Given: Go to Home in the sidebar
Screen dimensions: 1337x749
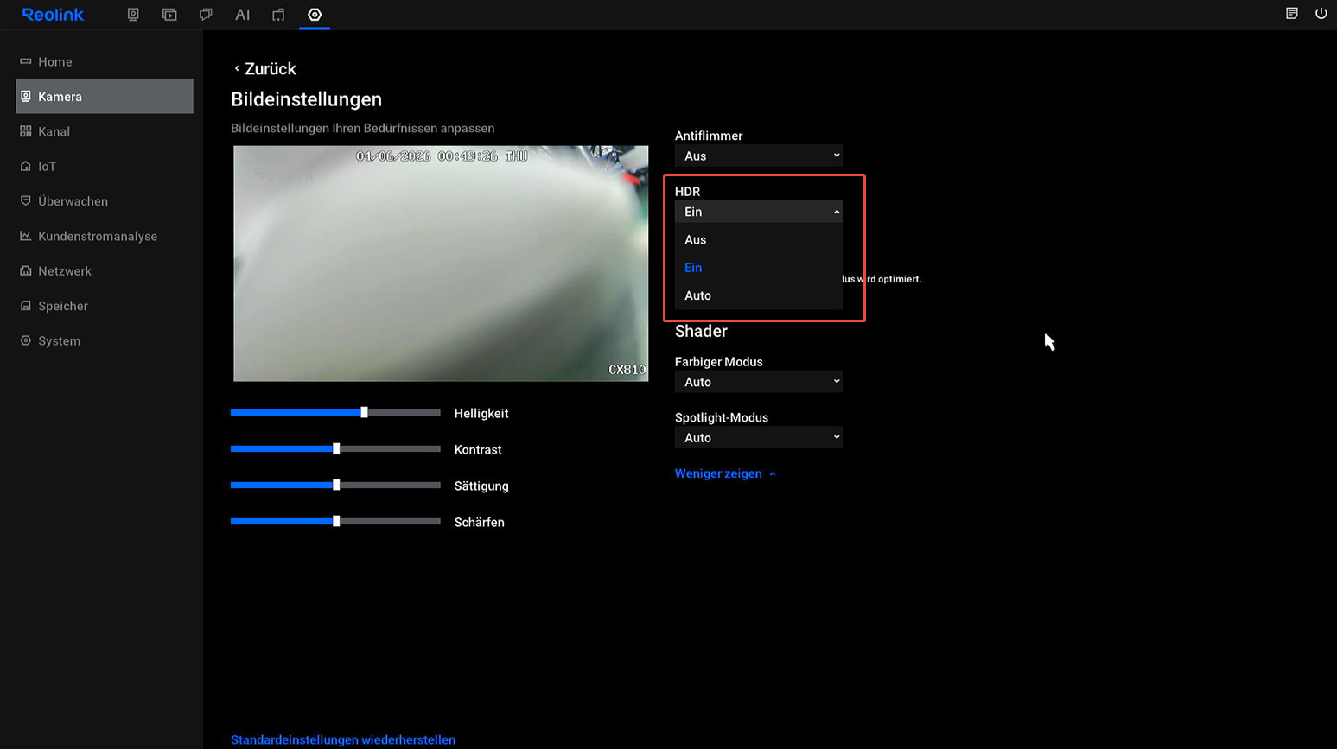Looking at the screenshot, I should pos(105,61).
